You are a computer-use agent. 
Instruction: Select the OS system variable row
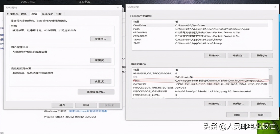pyautogui.click(x=200, y=77)
